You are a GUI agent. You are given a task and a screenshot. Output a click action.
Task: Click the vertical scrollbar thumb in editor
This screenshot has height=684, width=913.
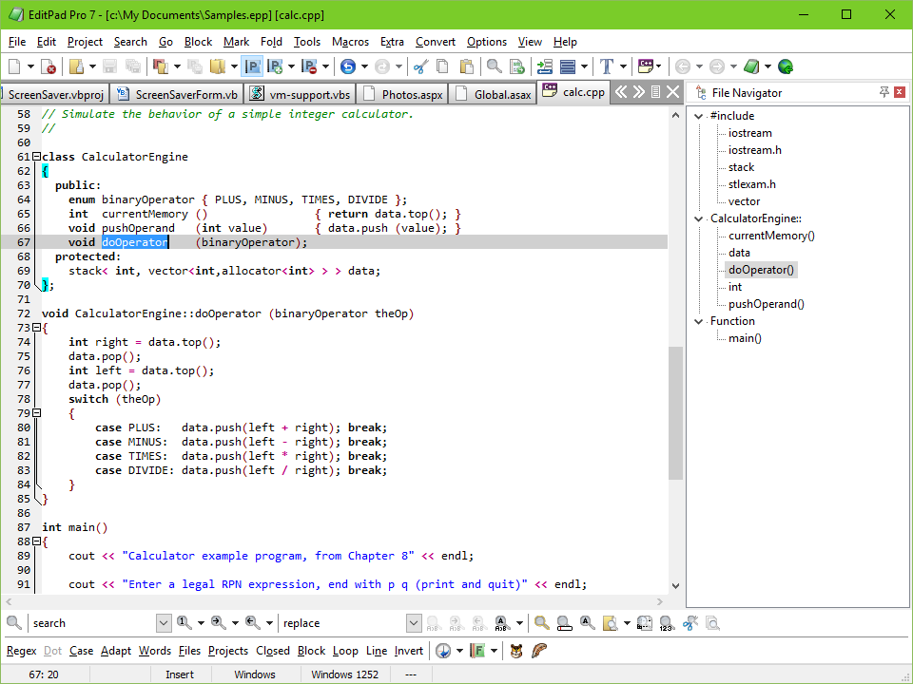pos(675,413)
